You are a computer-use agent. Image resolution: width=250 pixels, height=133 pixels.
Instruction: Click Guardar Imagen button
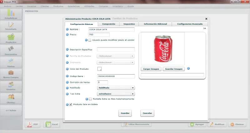(x=174, y=69)
